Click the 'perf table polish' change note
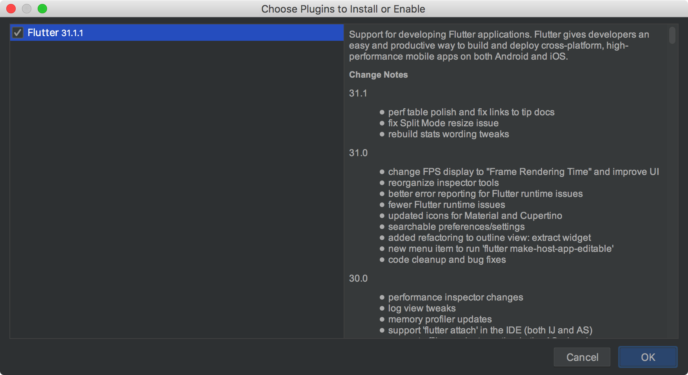 pyautogui.click(x=471, y=112)
